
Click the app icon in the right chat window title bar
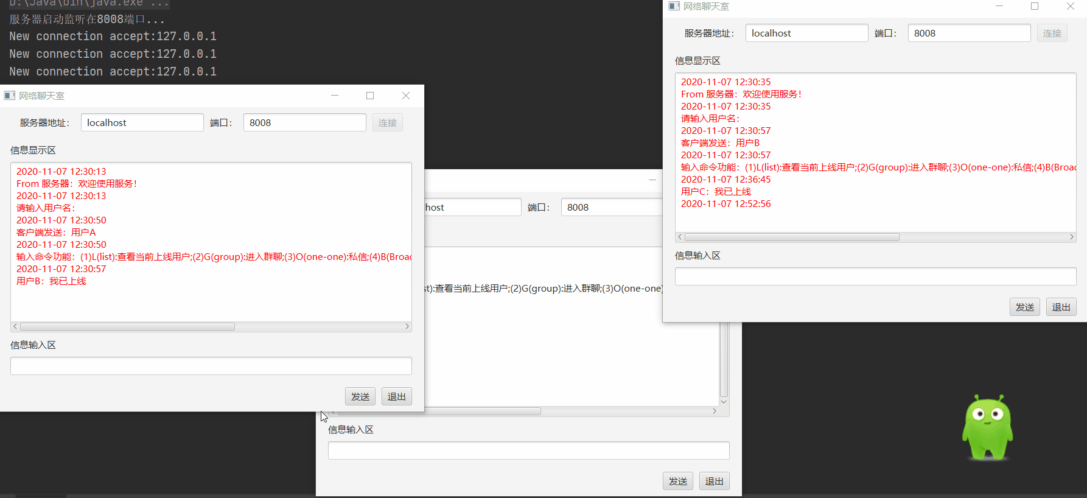[x=674, y=6]
